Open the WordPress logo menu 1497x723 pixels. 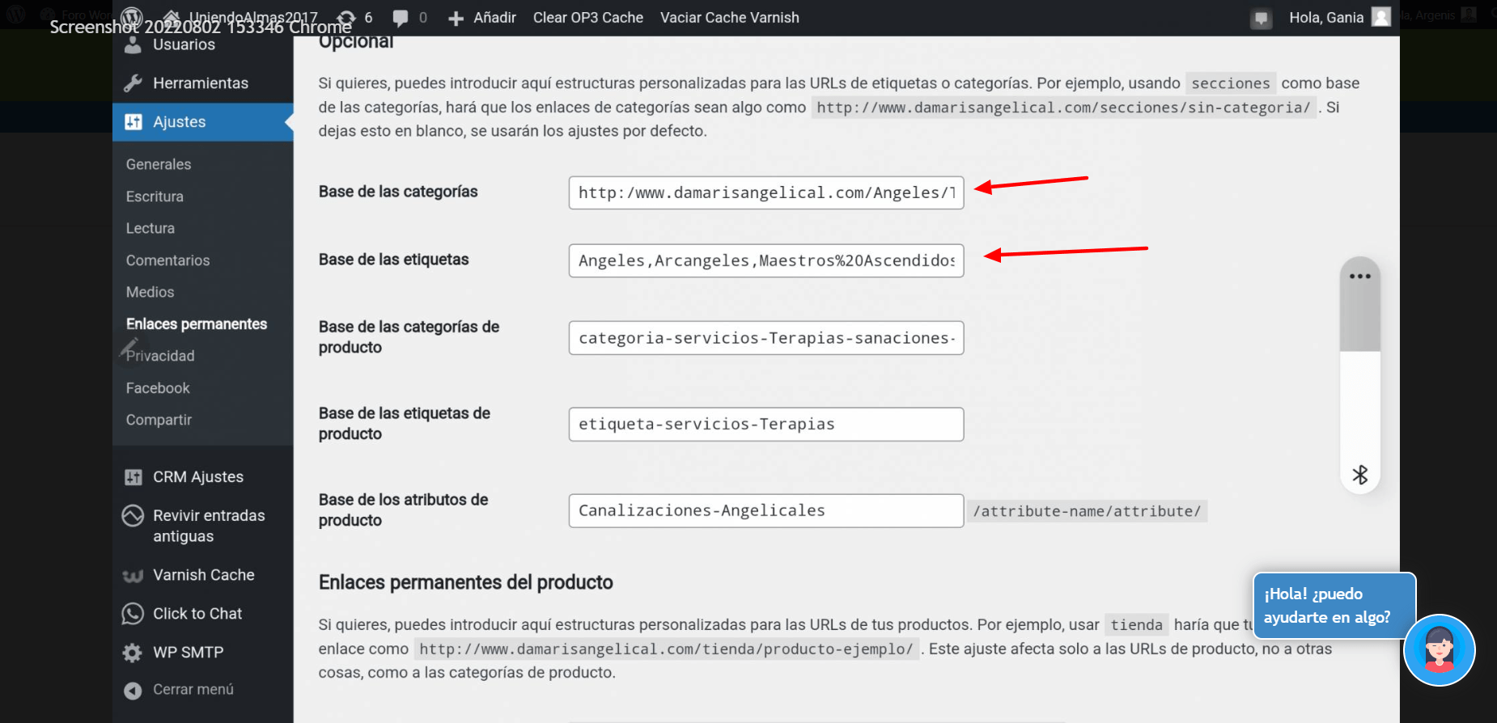pyautogui.click(x=131, y=17)
